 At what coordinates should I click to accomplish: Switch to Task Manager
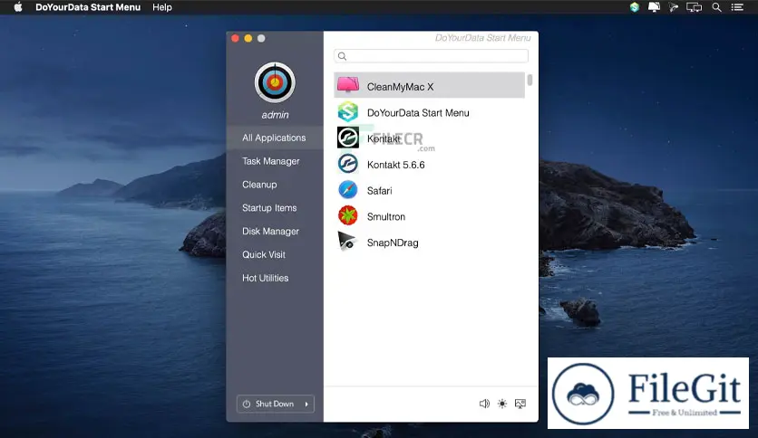click(x=271, y=161)
